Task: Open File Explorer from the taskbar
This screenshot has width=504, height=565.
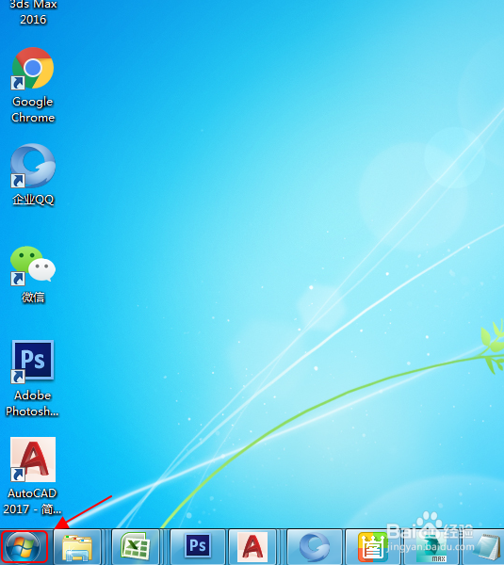Action: point(77,547)
